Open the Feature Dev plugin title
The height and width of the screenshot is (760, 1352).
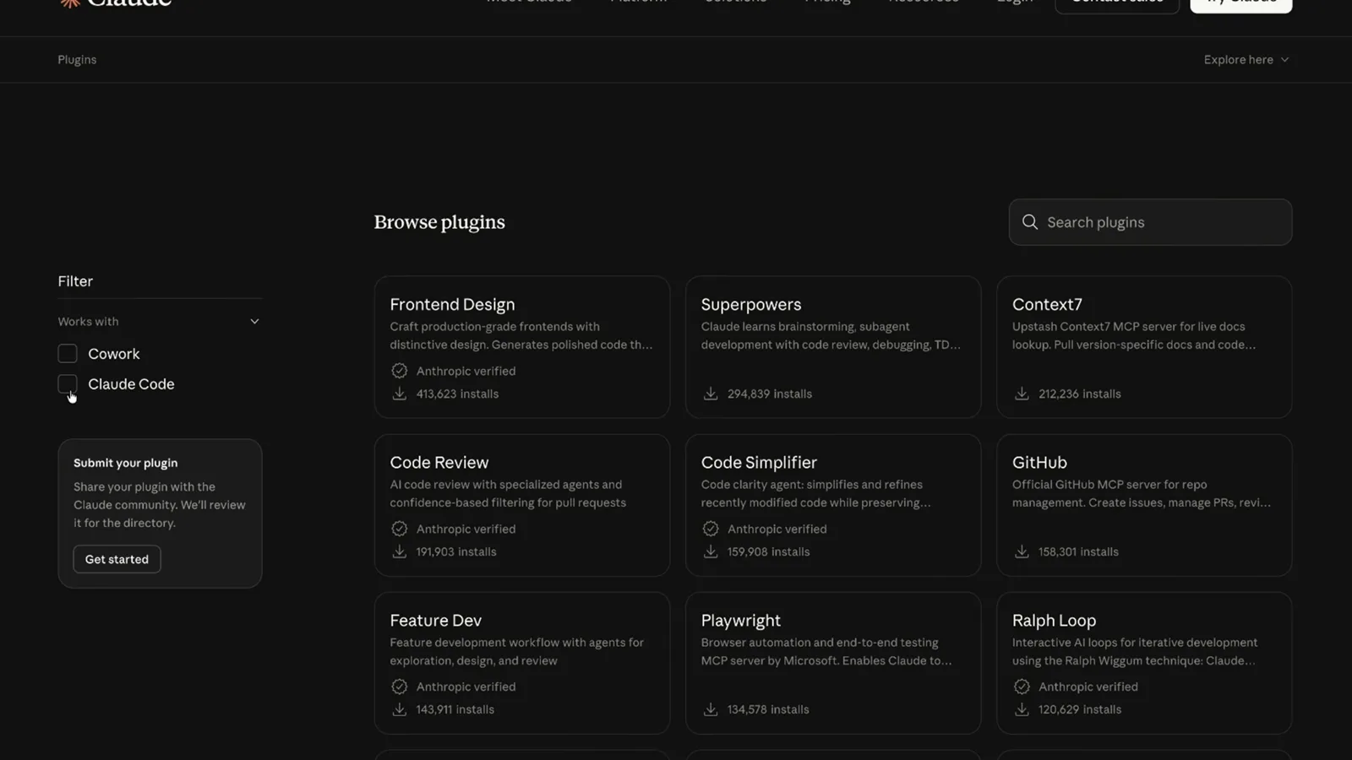(436, 620)
